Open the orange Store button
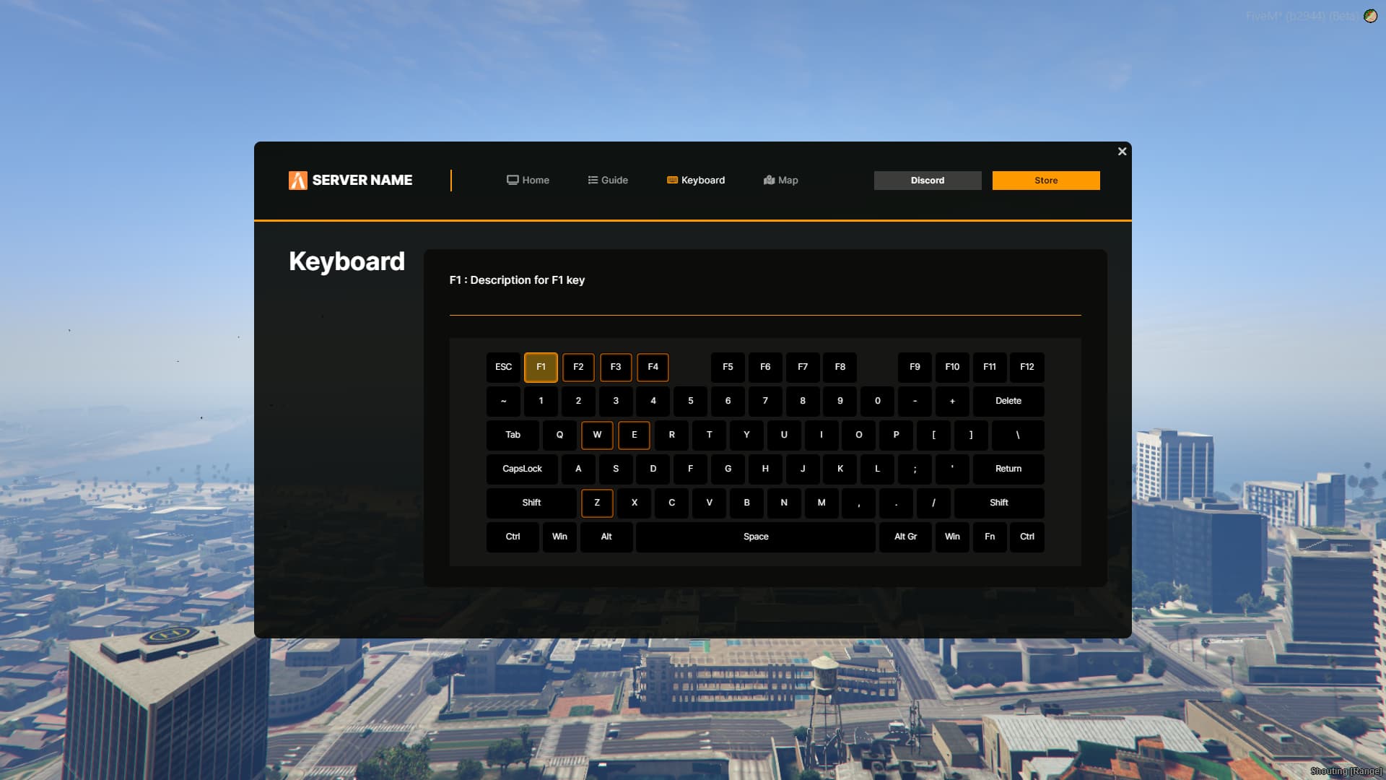 [1045, 181]
